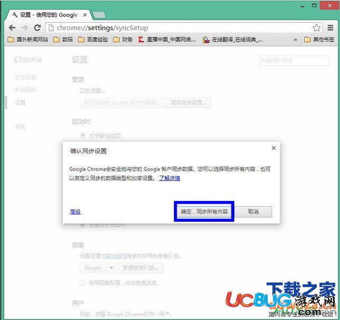The width and height of the screenshot is (340, 320).
Task: Click the browser back arrow
Action: click(12, 28)
